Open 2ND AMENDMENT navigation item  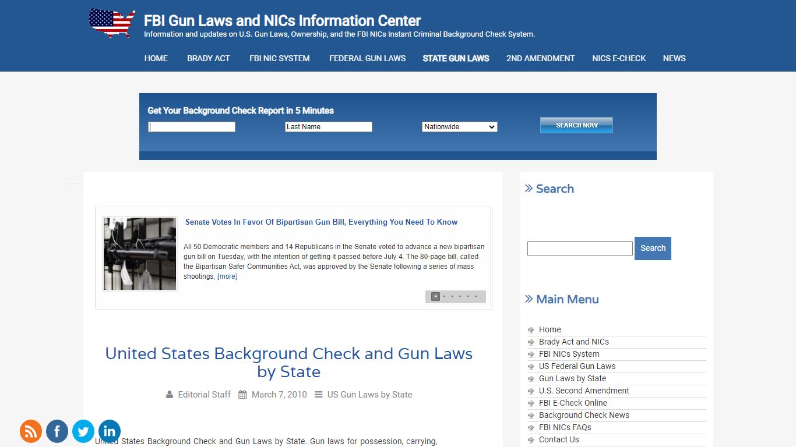click(x=541, y=58)
